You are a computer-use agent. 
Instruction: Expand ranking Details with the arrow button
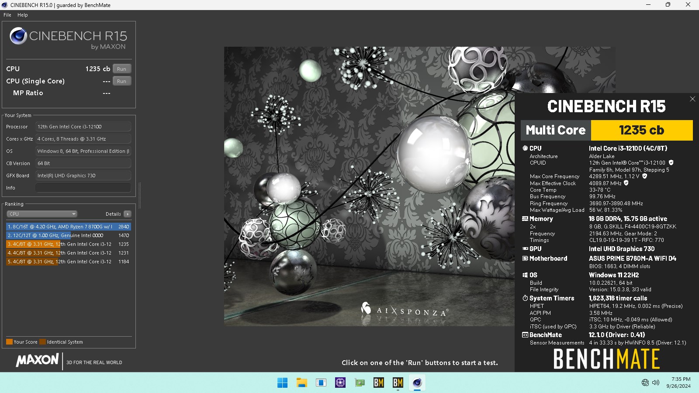(x=128, y=214)
